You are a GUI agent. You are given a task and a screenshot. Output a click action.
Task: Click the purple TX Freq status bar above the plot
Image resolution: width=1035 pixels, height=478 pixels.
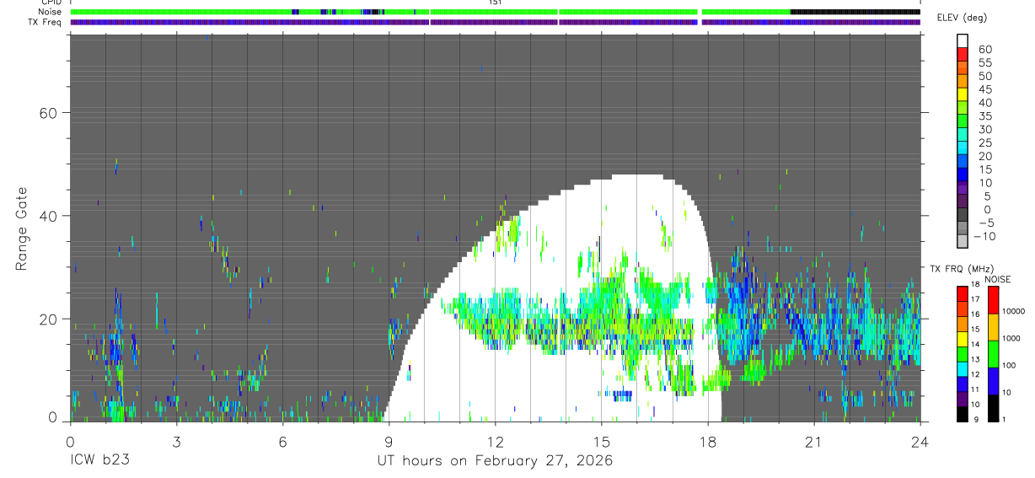495,22
